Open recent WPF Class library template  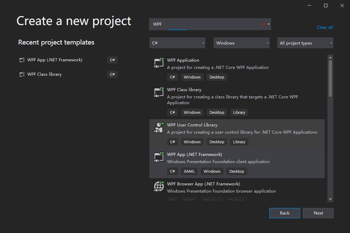[x=44, y=74]
